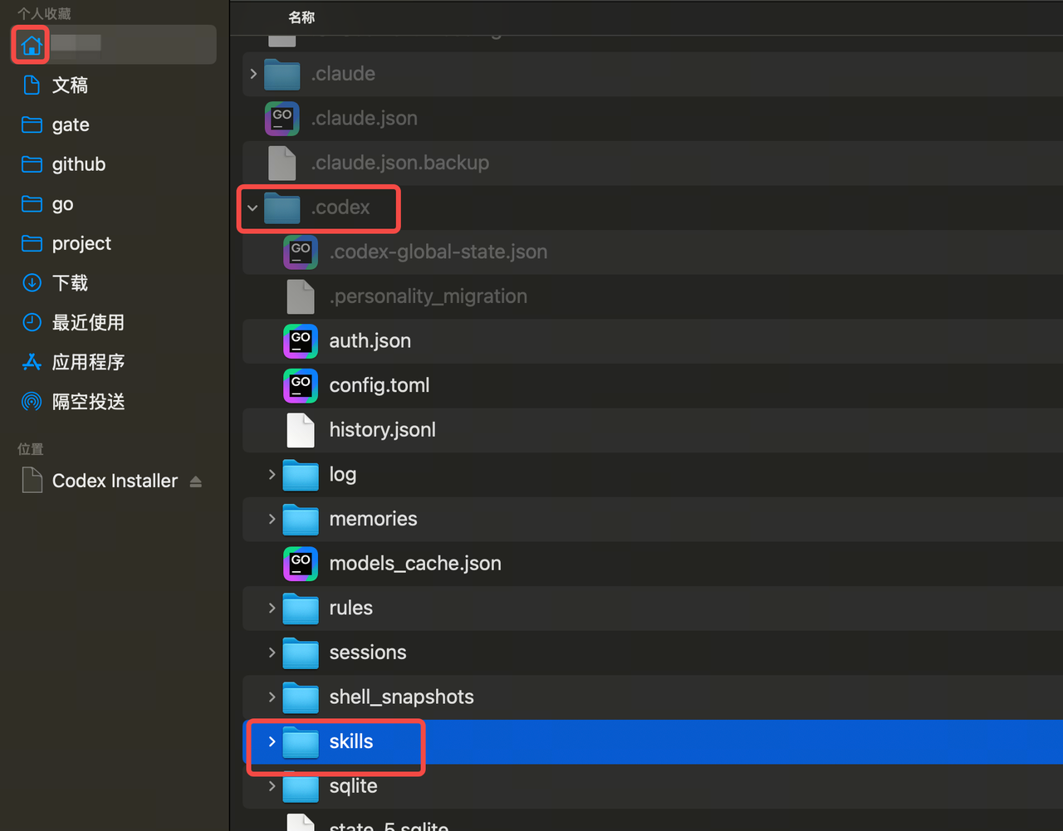Expand the skills folder
The width and height of the screenshot is (1063, 831).
tap(272, 742)
